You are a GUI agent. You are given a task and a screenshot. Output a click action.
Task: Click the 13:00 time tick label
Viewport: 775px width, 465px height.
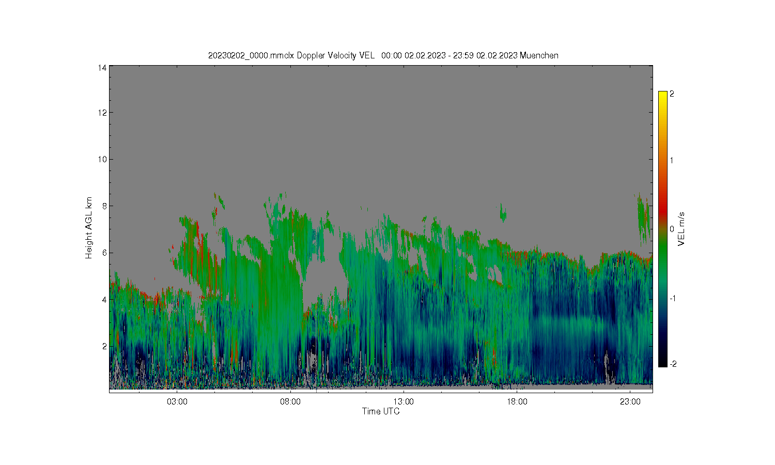click(404, 402)
